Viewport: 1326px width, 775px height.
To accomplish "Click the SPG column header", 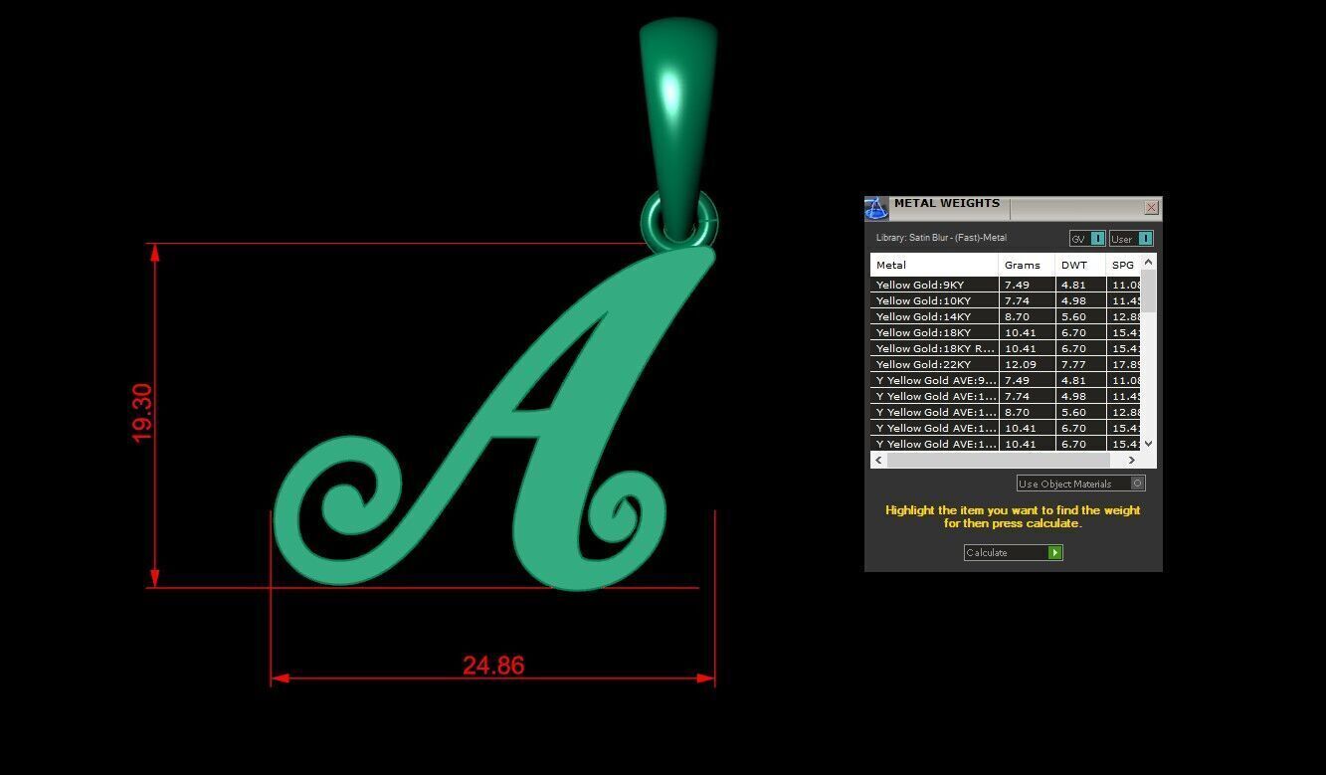I will (x=1123, y=265).
